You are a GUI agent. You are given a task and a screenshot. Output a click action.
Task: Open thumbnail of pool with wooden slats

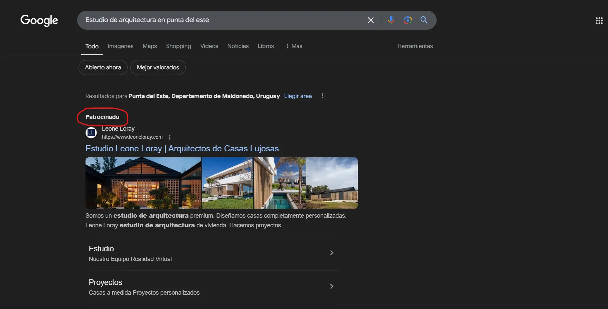tap(280, 183)
